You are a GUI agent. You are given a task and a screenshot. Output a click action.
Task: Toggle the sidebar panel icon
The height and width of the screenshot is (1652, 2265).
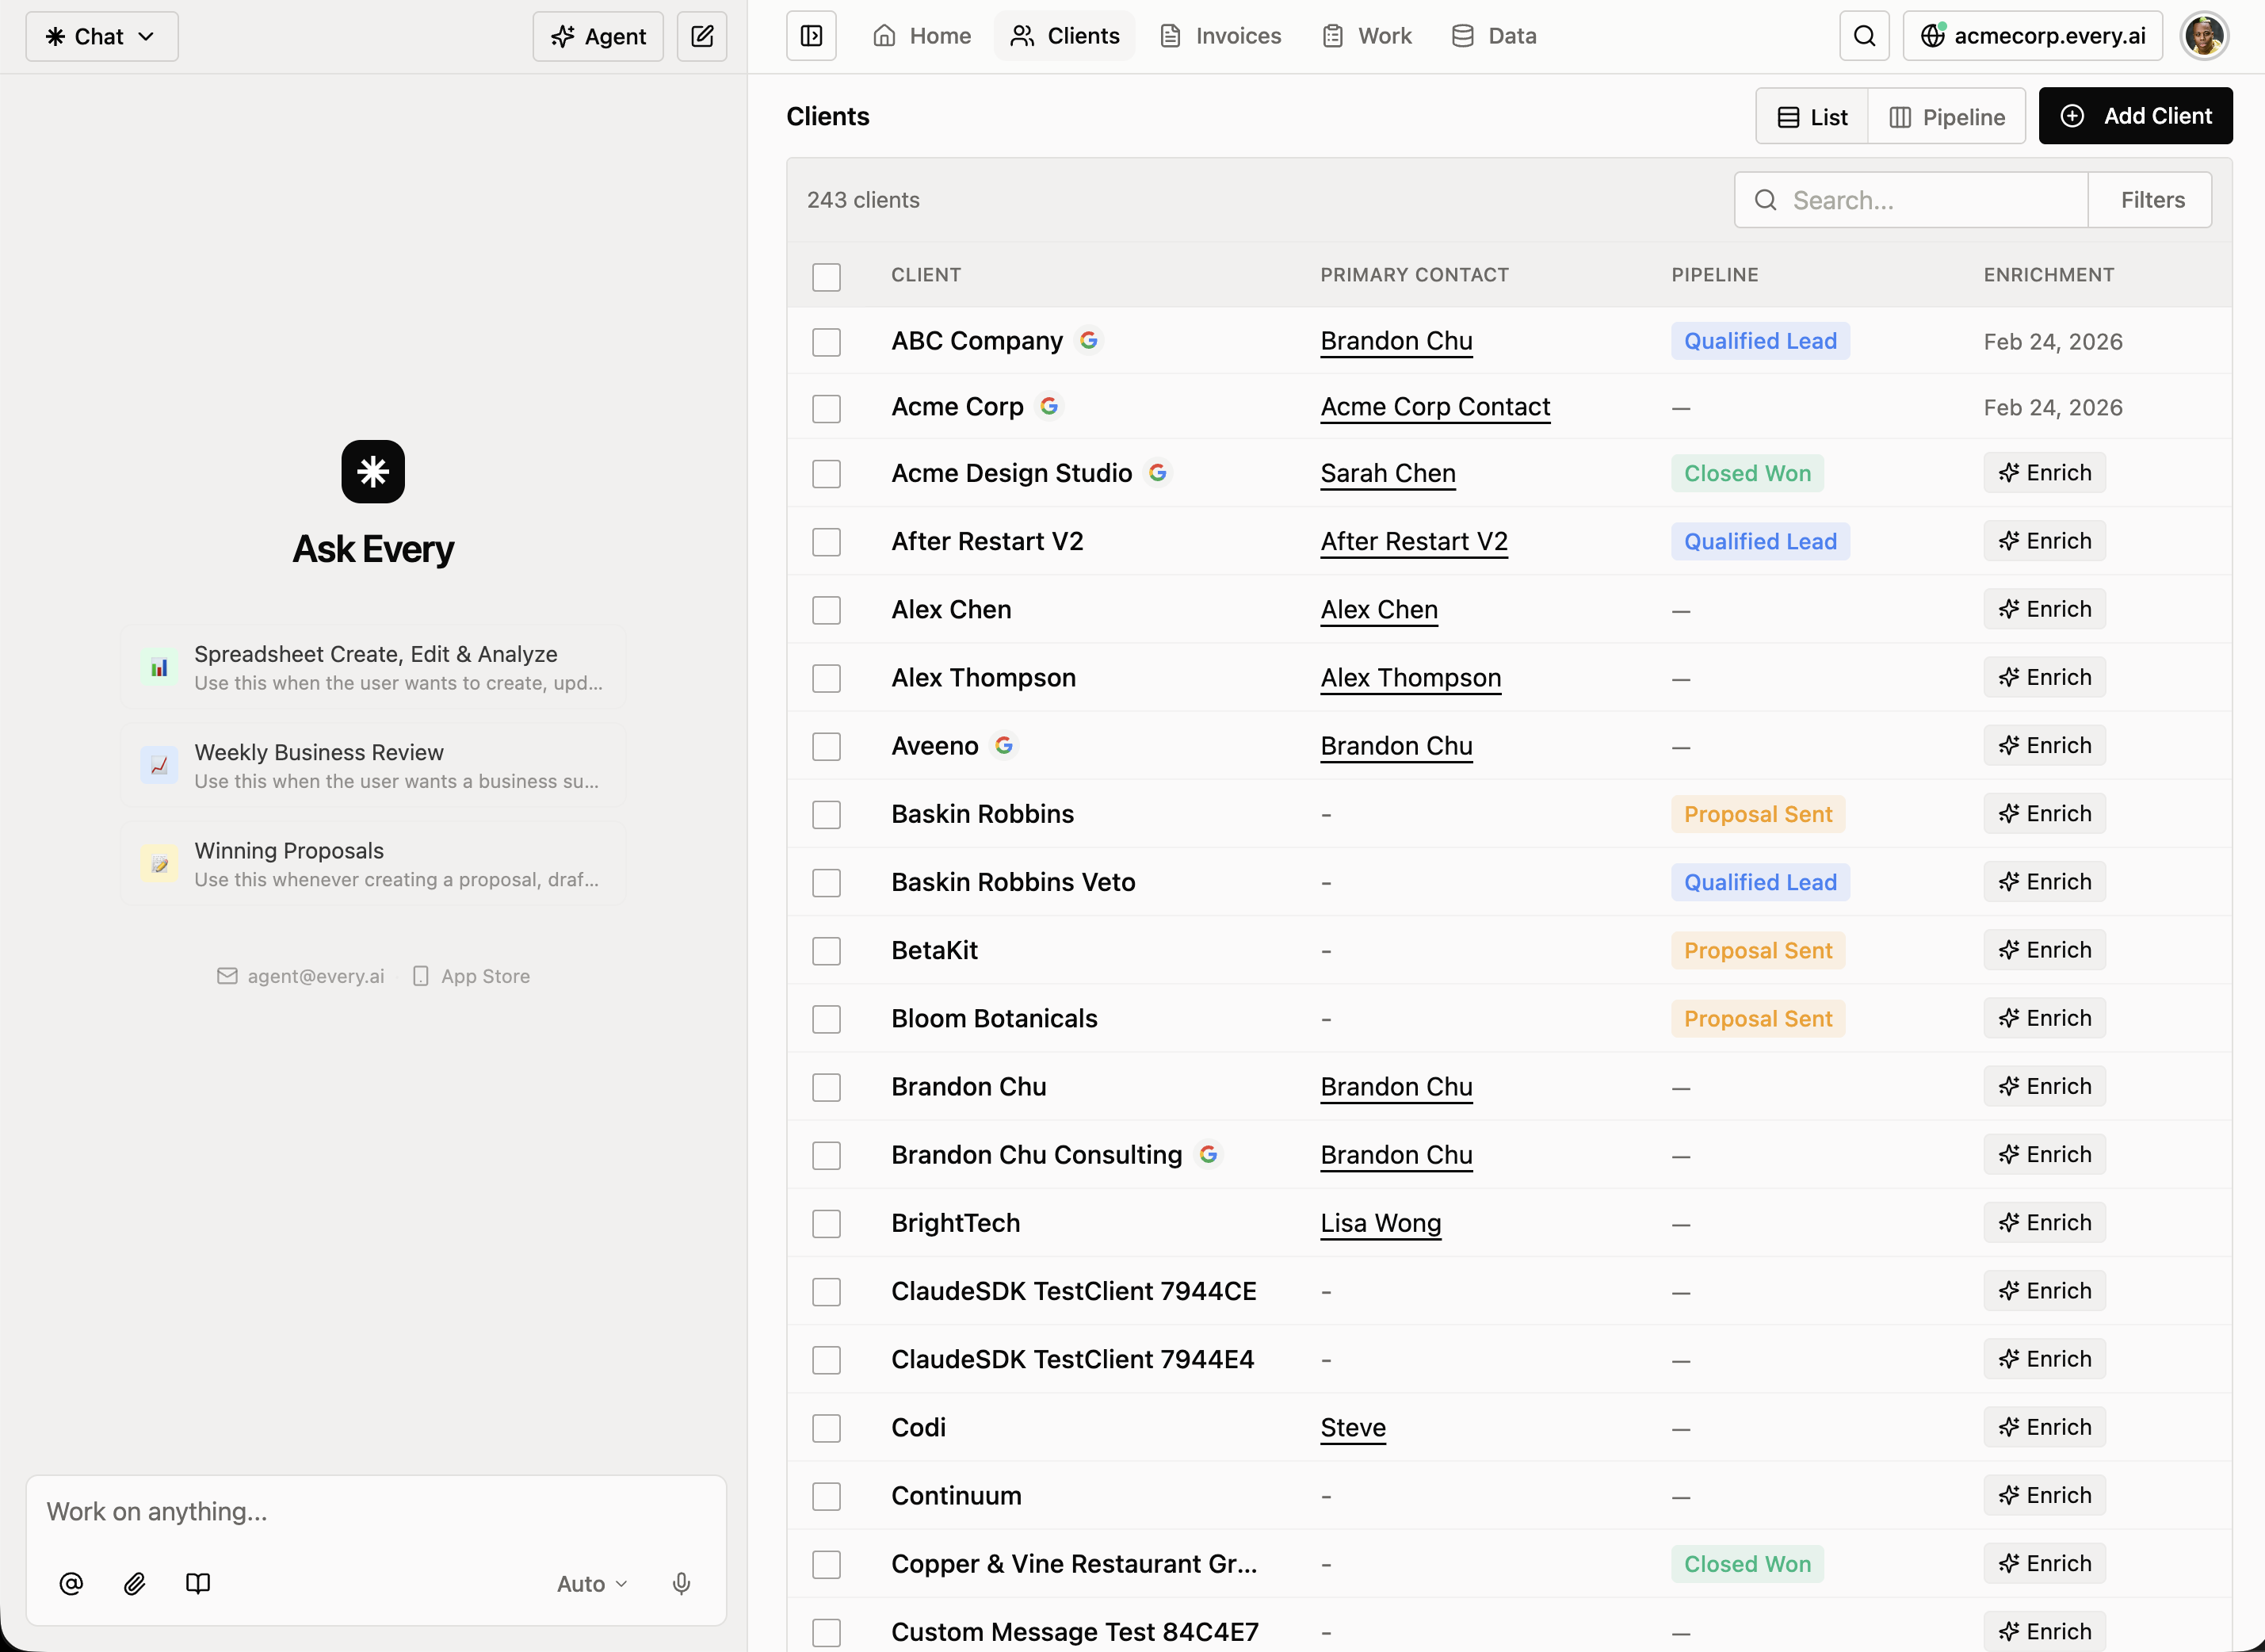811,36
